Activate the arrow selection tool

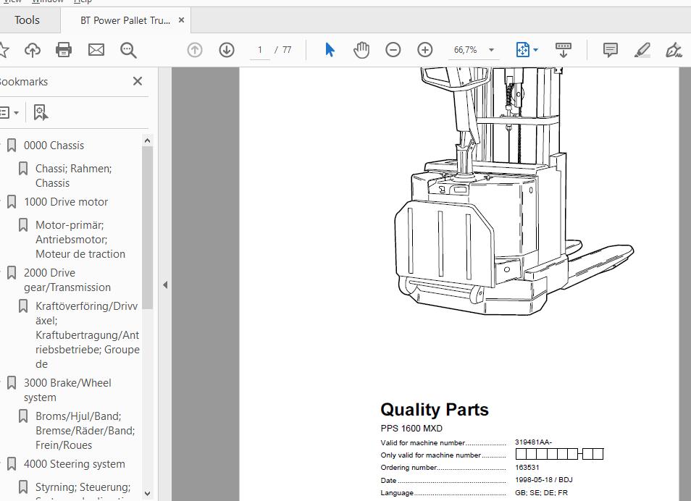coord(330,50)
